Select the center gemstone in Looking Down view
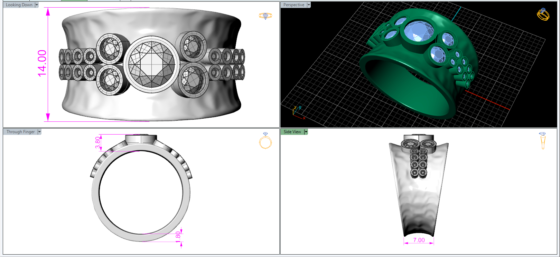This screenshot has height=257, width=560. [151, 65]
